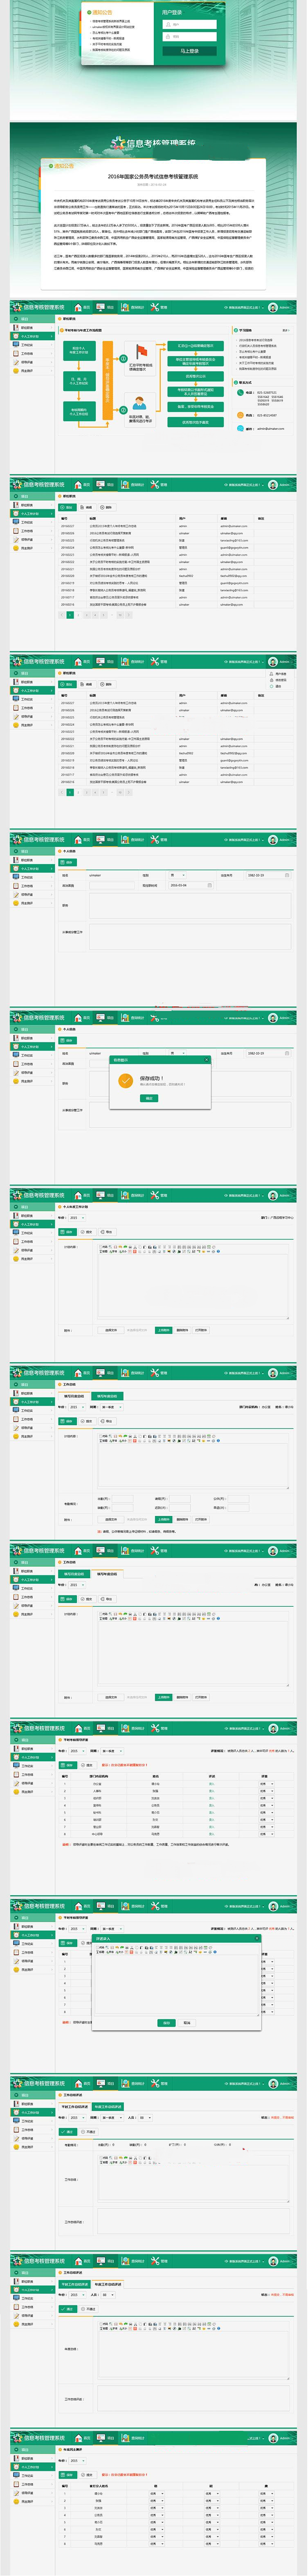Open 管理 tools icon on flowchart page header
The height and width of the screenshot is (2576, 308).
(155, 307)
